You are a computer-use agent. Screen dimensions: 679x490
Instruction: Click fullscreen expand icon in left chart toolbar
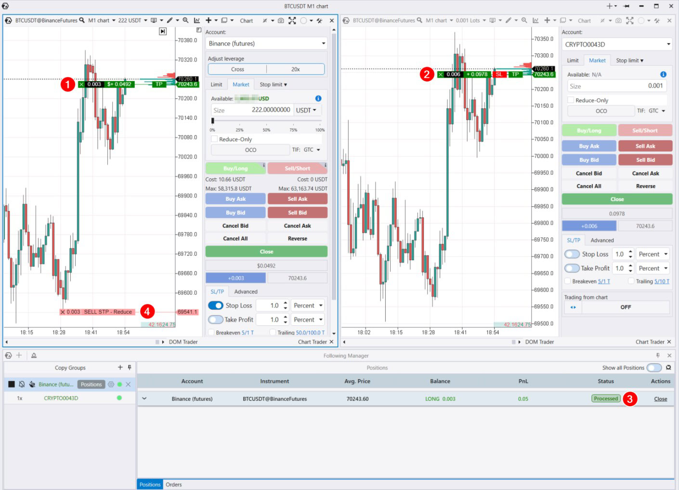point(292,21)
